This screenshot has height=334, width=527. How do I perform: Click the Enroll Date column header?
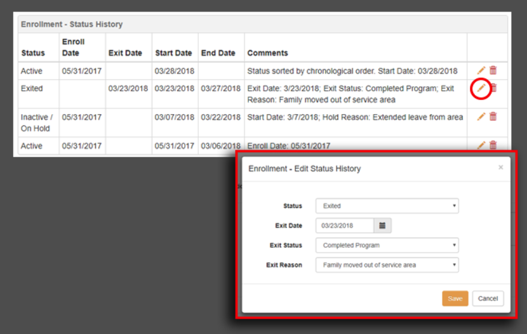click(x=73, y=48)
